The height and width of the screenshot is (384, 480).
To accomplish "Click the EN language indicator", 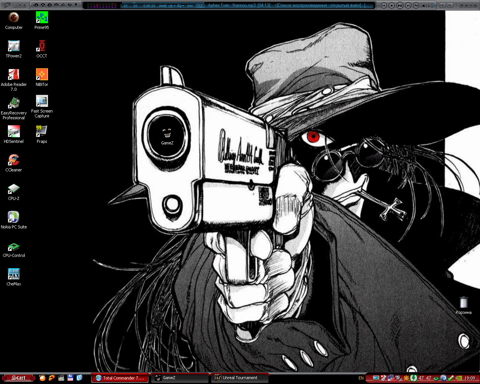I will [361, 378].
